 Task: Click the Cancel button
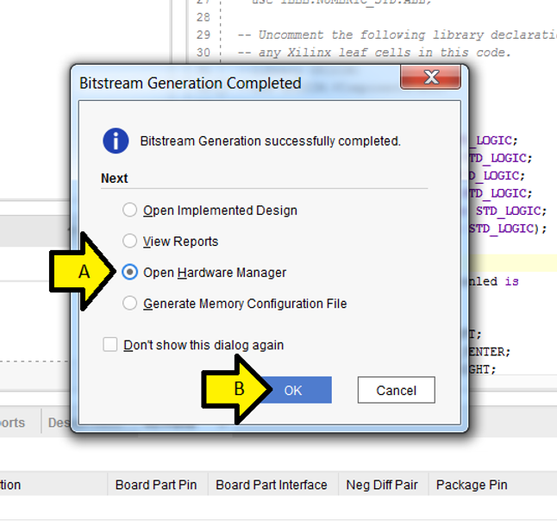(x=396, y=390)
